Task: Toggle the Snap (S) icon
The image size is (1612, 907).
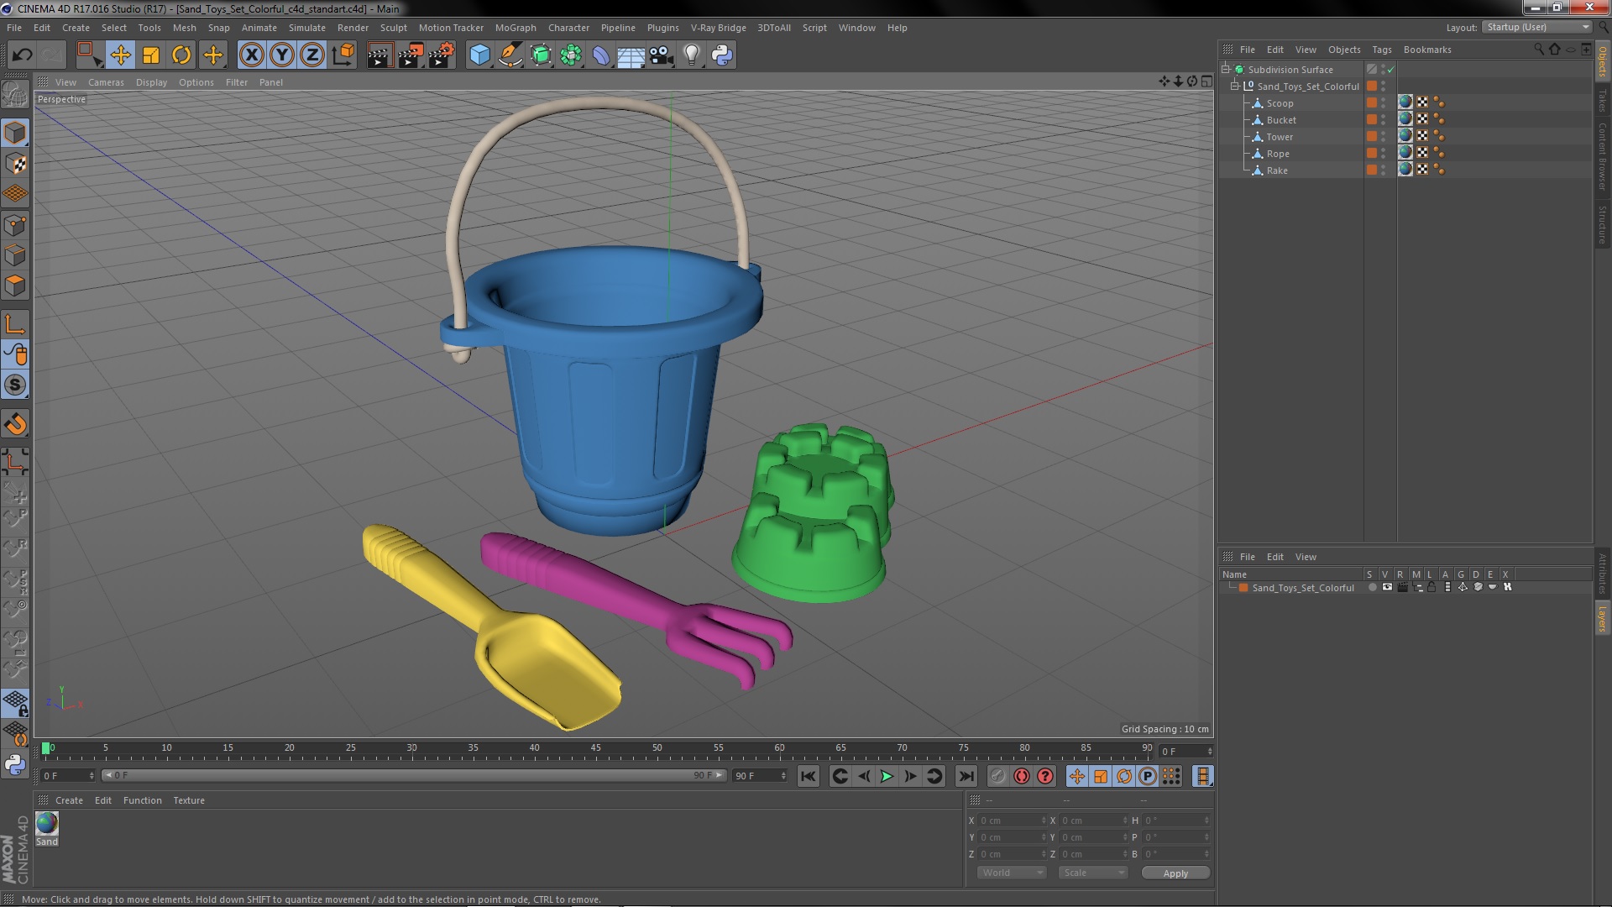Action: coord(15,385)
